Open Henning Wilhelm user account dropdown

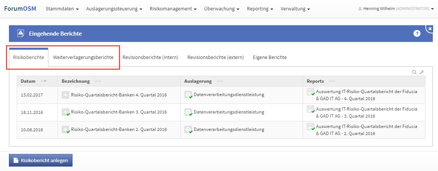pyautogui.click(x=396, y=9)
